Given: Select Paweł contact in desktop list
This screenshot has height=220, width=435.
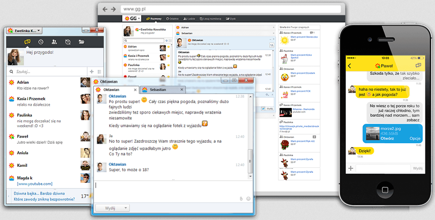Looking at the screenshot, I should (49, 139).
